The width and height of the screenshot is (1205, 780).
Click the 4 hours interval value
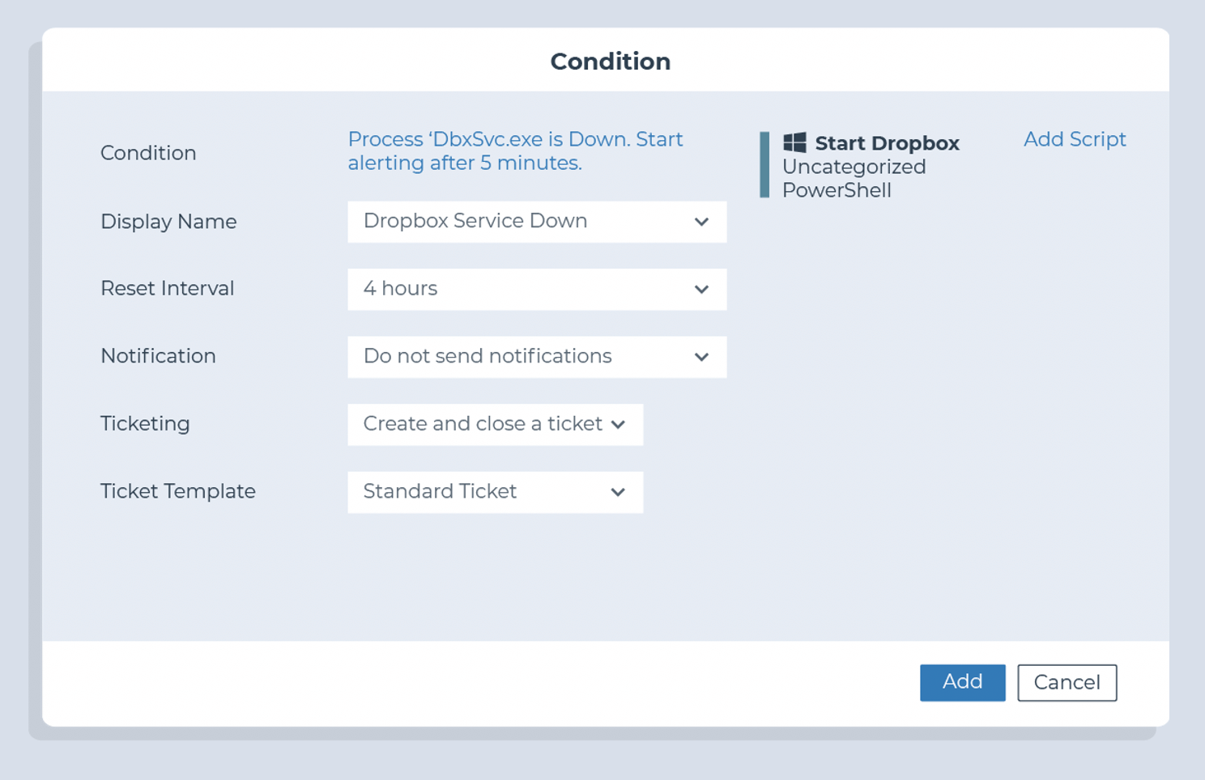click(401, 289)
